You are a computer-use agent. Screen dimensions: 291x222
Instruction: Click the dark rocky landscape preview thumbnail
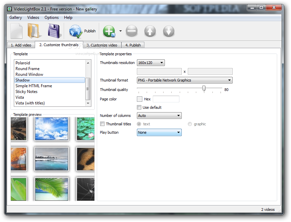[19, 129]
